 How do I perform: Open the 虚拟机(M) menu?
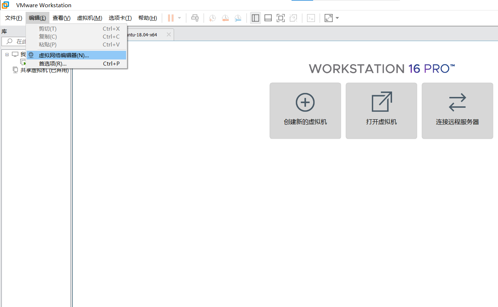coord(90,18)
